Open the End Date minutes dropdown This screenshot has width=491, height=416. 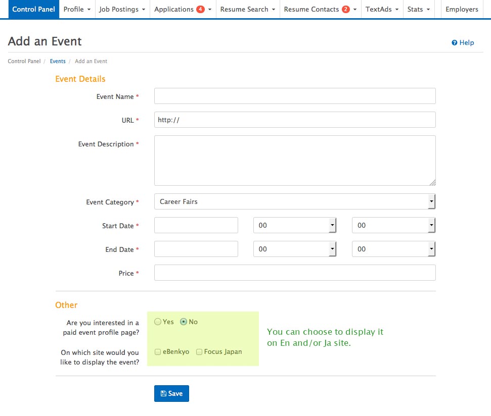(x=393, y=249)
